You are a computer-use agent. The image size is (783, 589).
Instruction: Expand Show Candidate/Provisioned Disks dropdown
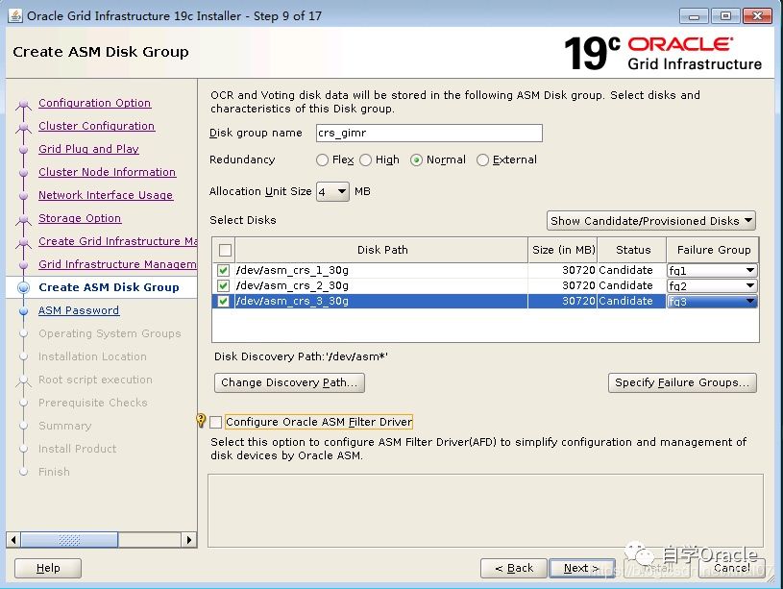650,221
